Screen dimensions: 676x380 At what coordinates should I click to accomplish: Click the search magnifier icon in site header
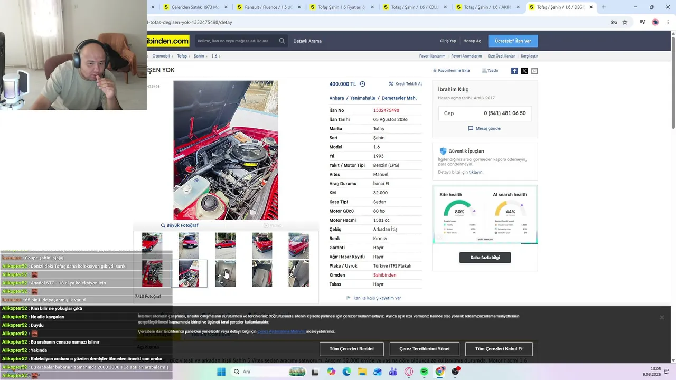pyautogui.click(x=282, y=41)
